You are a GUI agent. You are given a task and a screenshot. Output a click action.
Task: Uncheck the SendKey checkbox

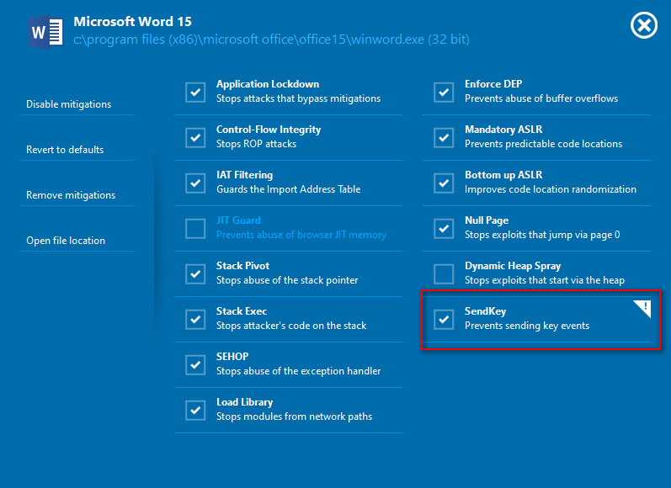point(444,320)
